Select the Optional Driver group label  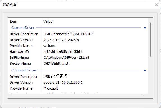coord(24,70)
